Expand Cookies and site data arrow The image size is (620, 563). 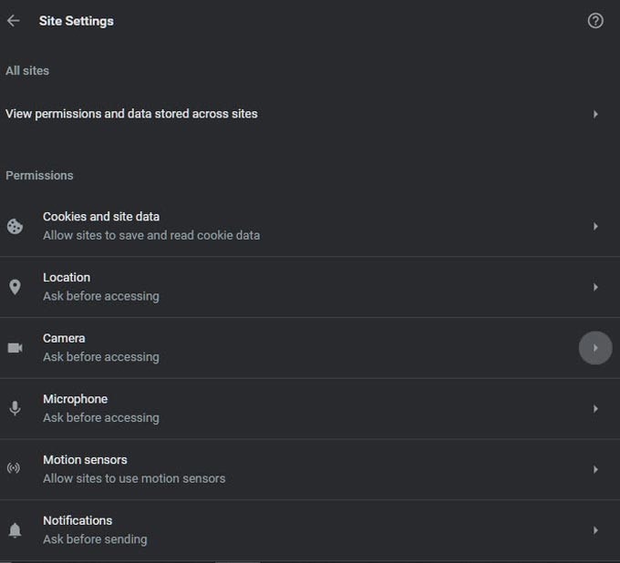[x=595, y=227]
